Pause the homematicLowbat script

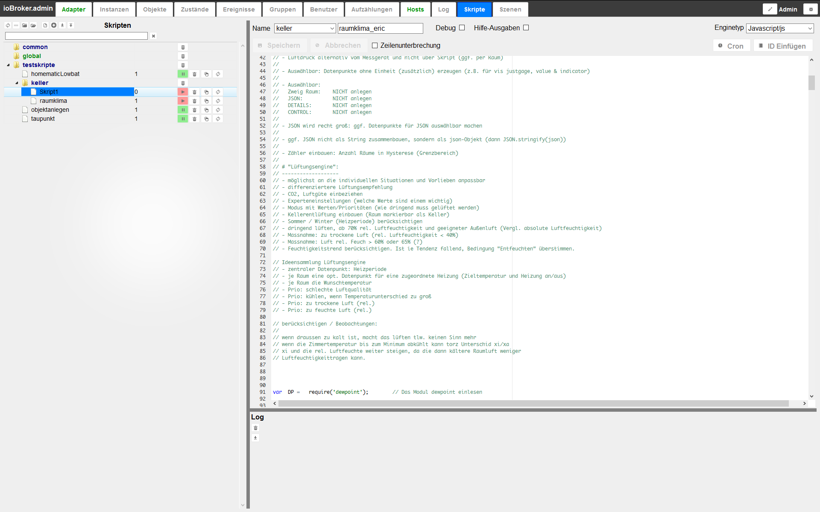pos(183,74)
